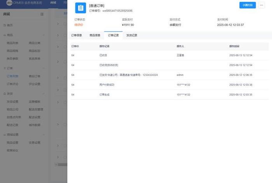272x183 pixels.
Task: Click the 首页 home icon in sidebar
Action: coord(5,25)
